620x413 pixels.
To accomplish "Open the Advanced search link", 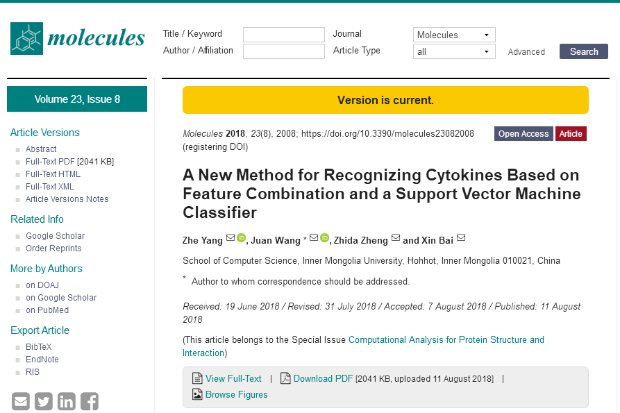I will [x=526, y=52].
